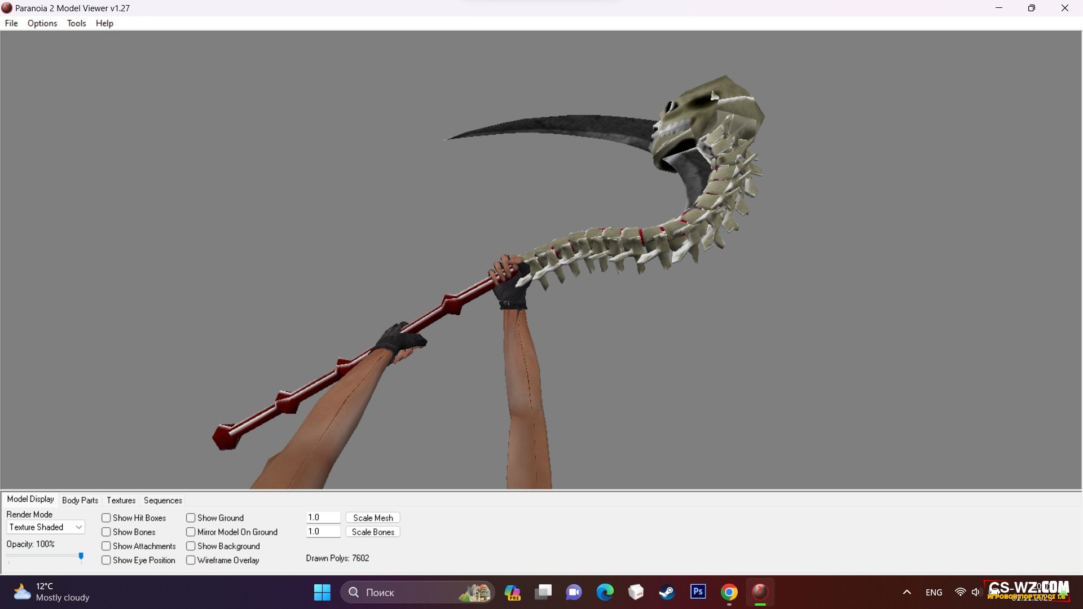The image size is (1083, 609).
Task: Click the Scale Bones button
Action: coord(373,532)
